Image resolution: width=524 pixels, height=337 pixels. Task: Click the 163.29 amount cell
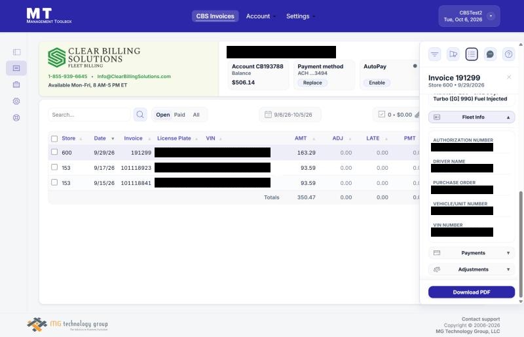[307, 153]
